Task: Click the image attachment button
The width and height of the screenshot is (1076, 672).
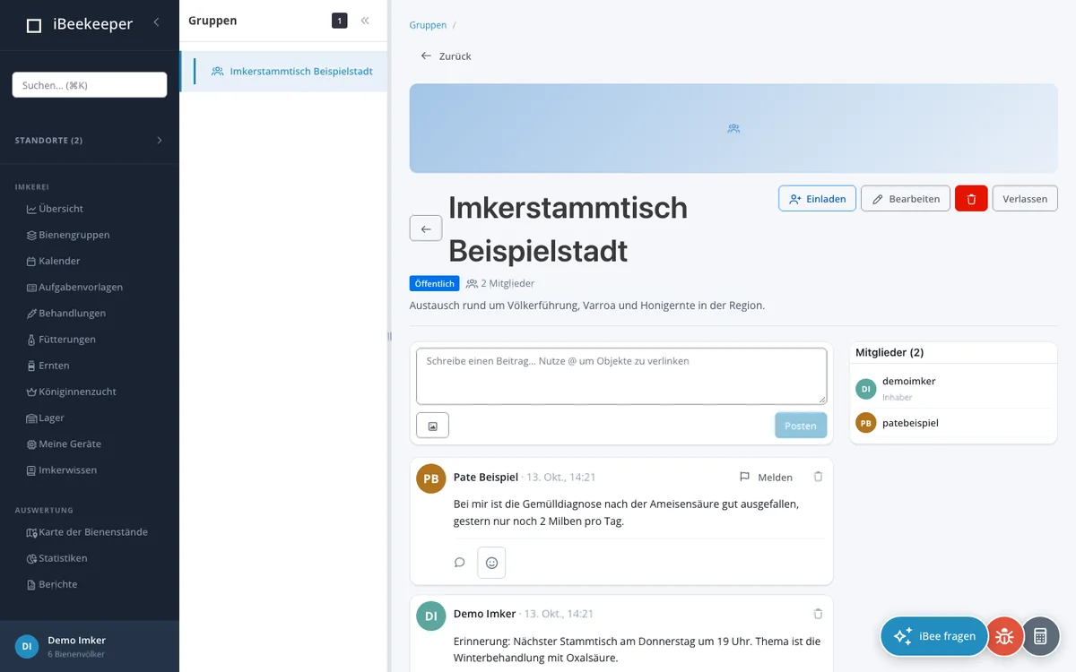Action: click(x=432, y=426)
